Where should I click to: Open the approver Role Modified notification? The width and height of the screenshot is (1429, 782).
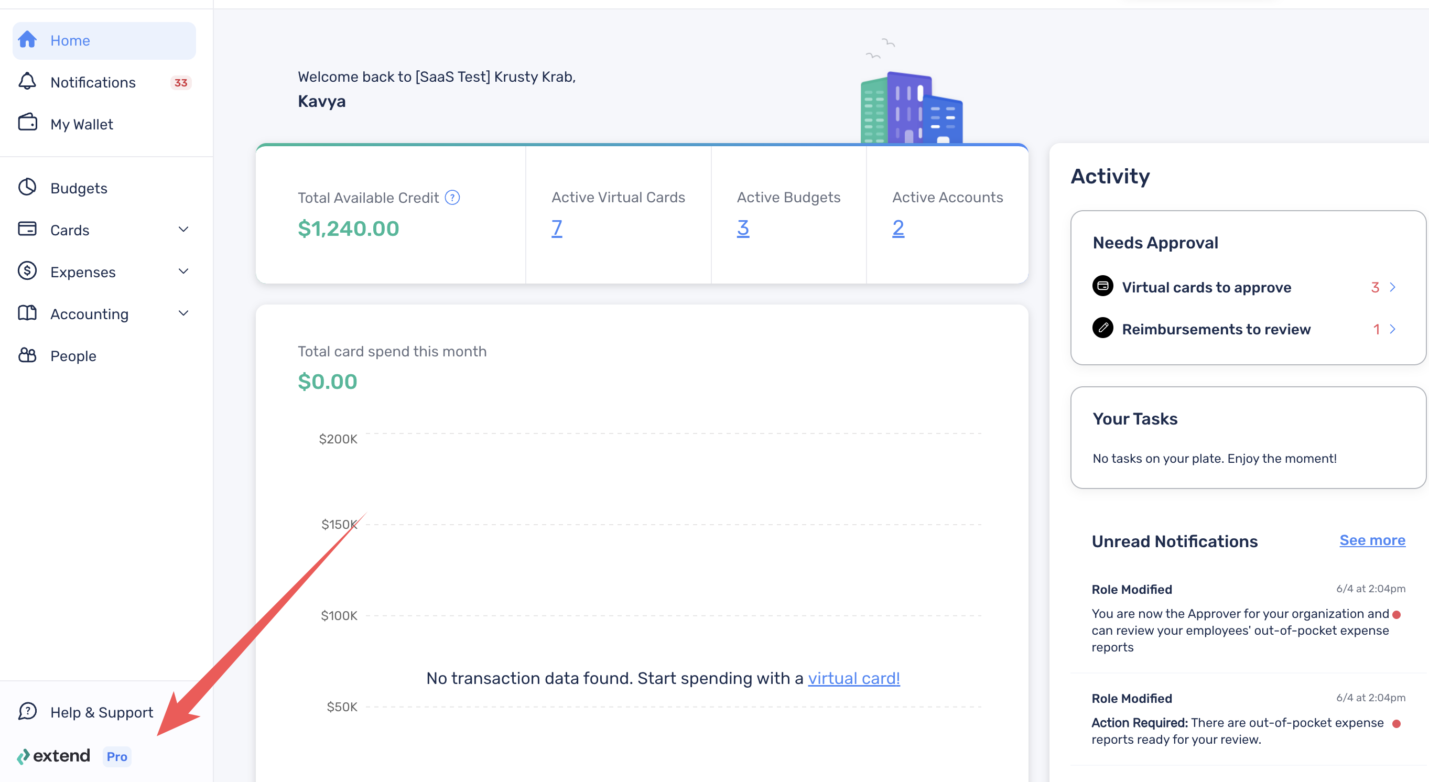coord(1248,618)
